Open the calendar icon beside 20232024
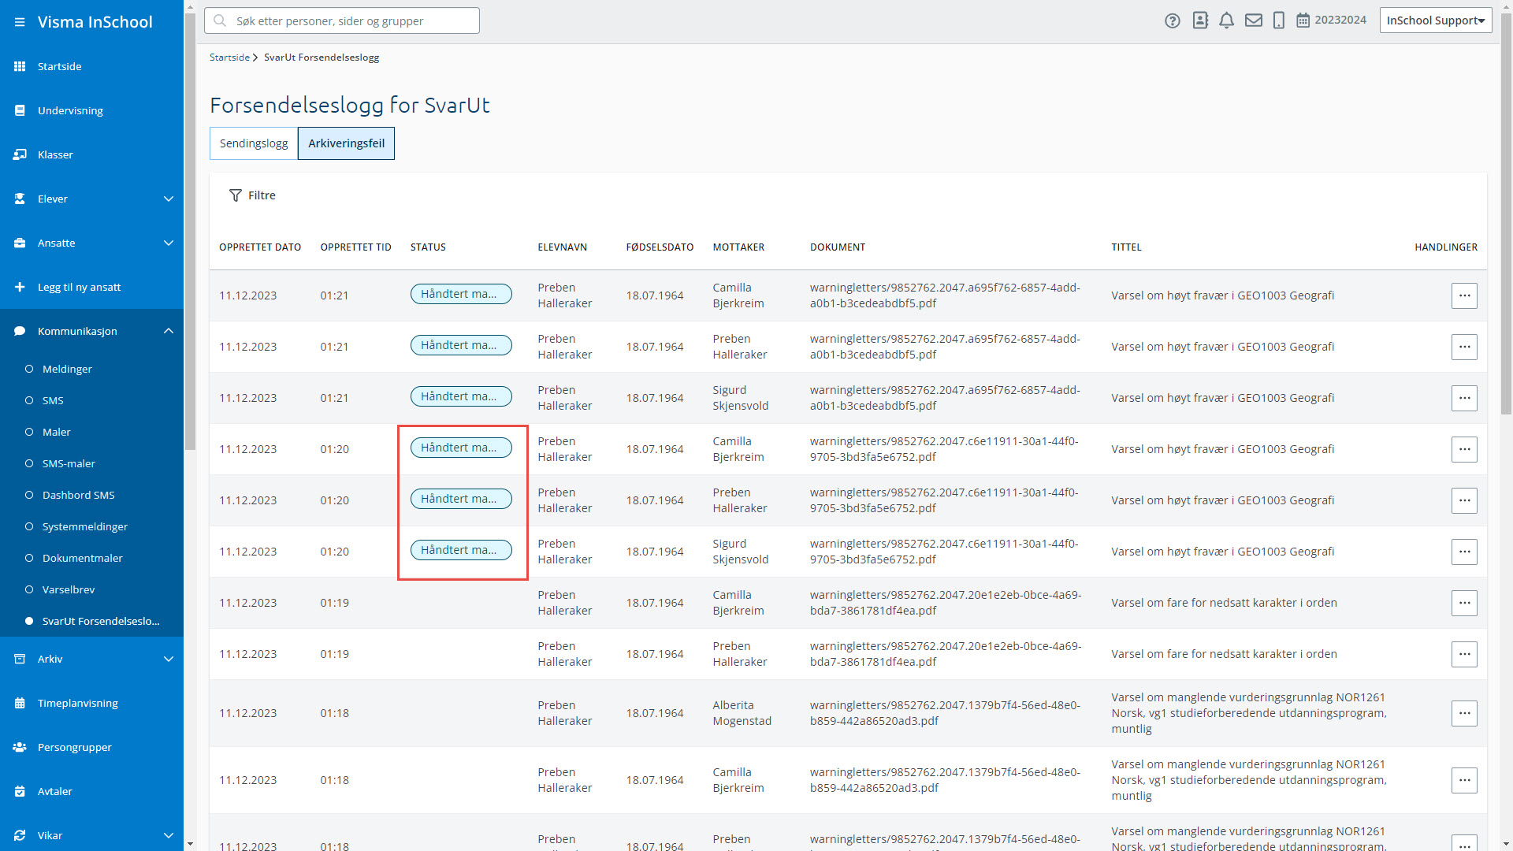The width and height of the screenshot is (1513, 851). point(1303,20)
